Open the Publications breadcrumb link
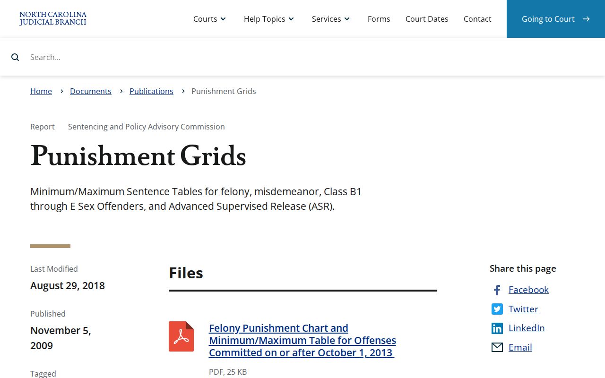 [151, 91]
